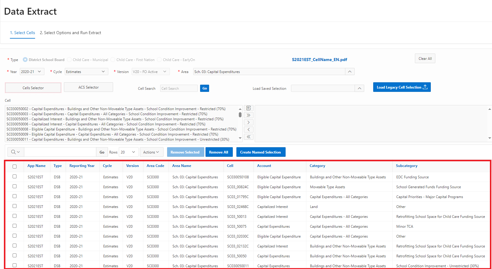Image resolution: width=492 pixels, height=269 pixels.
Task: Click upload icon on Load Legacy Cell Selection
Action: tap(425, 87)
